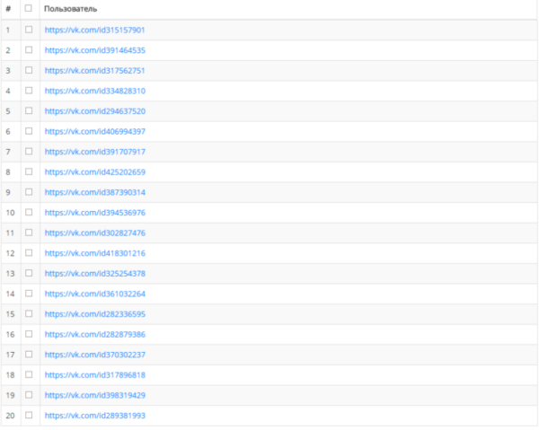Enable the checkbox in row 5

pos(29,110)
